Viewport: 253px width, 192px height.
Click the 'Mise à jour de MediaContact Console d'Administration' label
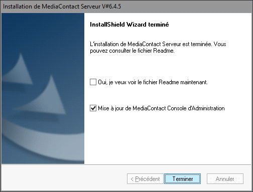[x=161, y=108]
